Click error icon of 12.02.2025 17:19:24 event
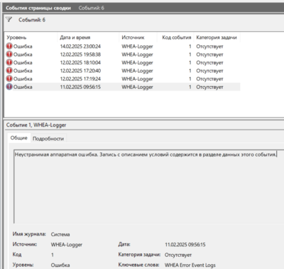Screen dimensions: 284x269 (x=9, y=78)
